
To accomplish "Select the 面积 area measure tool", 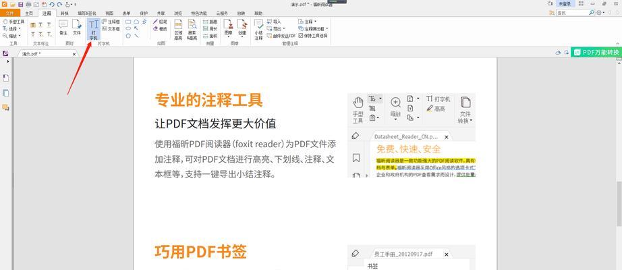I will (x=210, y=36).
